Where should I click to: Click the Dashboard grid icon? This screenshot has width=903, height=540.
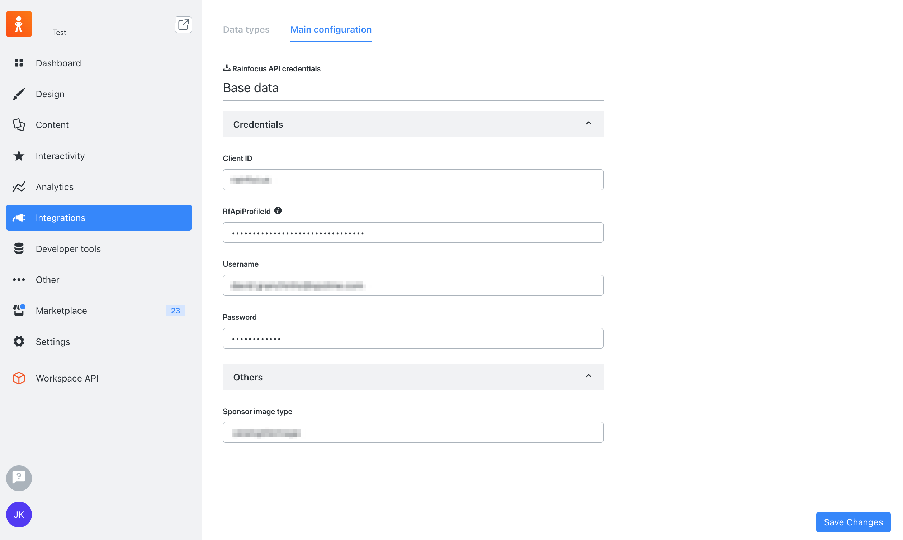point(19,63)
